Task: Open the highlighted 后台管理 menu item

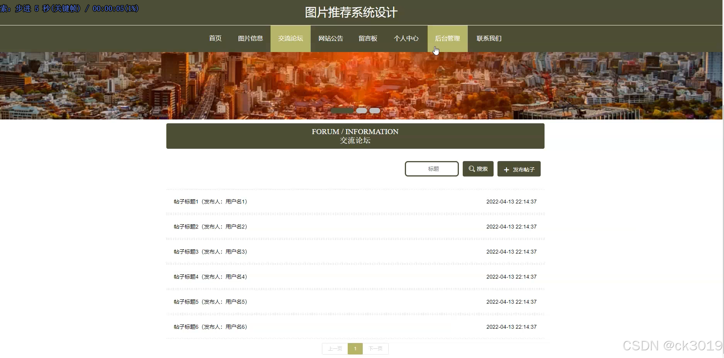Action: coord(447,38)
